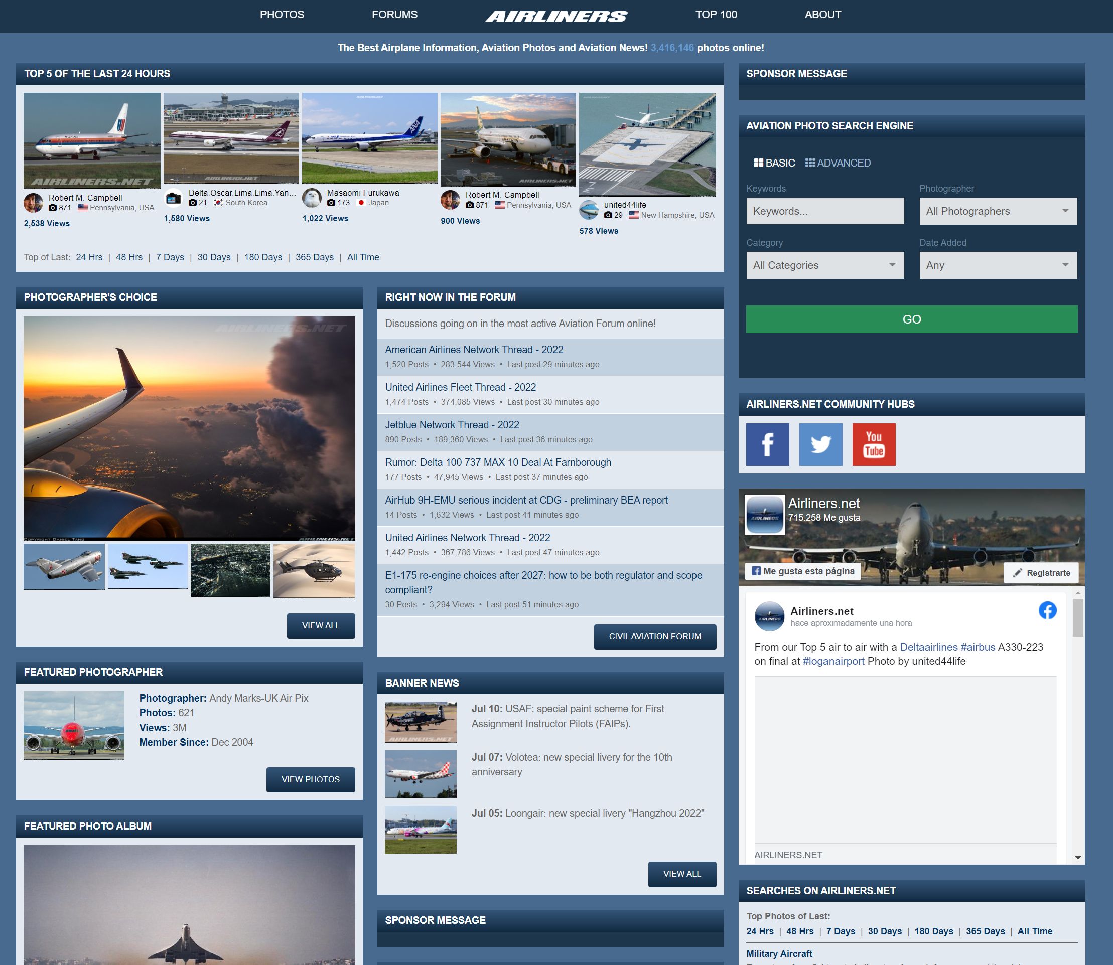Open the Twitter community hub icon

point(820,444)
